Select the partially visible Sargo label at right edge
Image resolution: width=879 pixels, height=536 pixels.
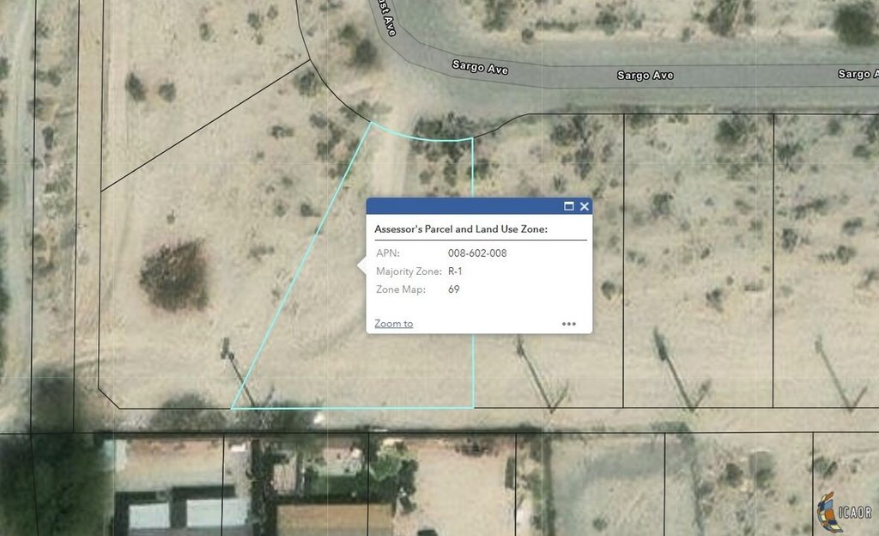(x=858, y=74)
